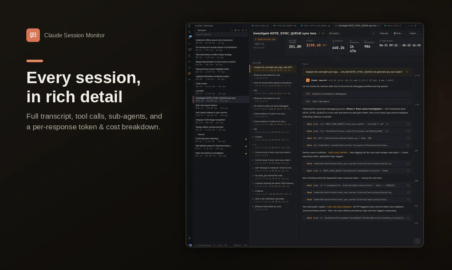
Task: Jump to bottom with the round arrow button
Action: coord(417,241)
